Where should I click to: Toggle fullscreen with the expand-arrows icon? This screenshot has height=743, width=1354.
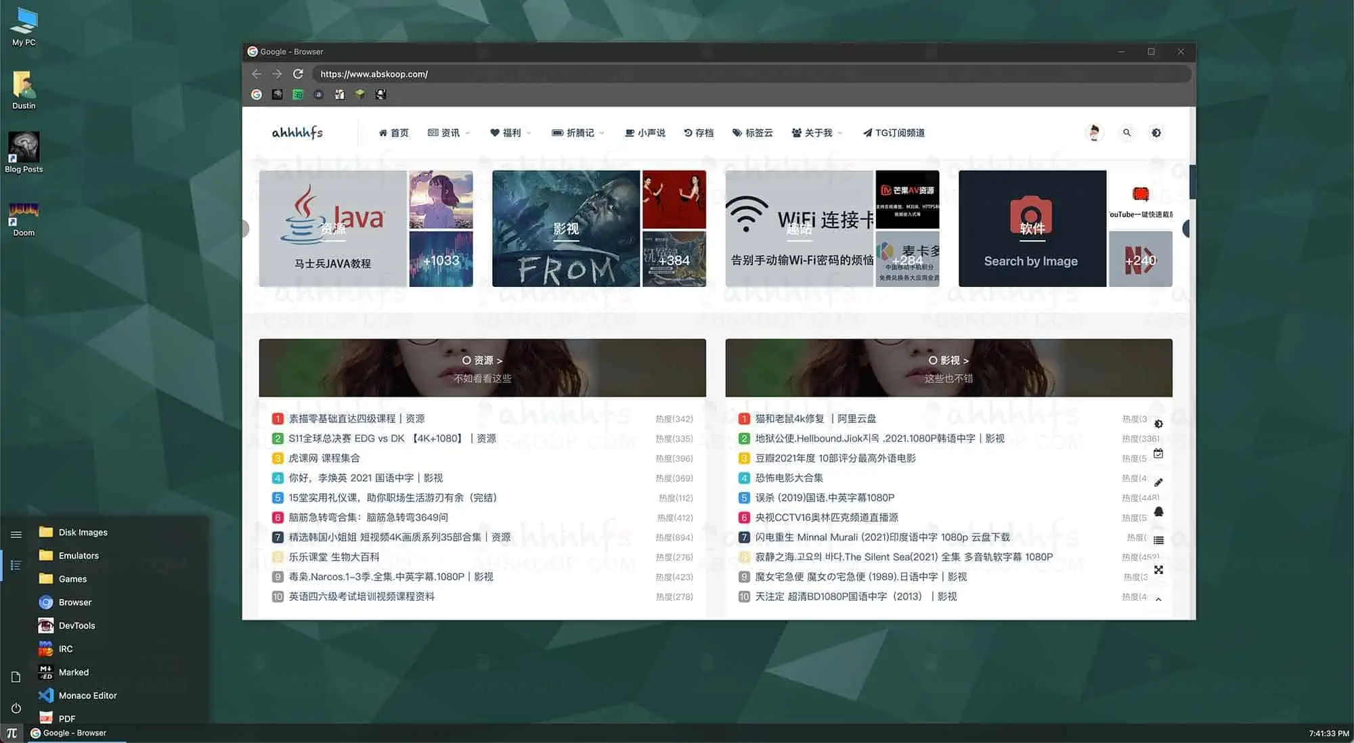coord(1159,570)
